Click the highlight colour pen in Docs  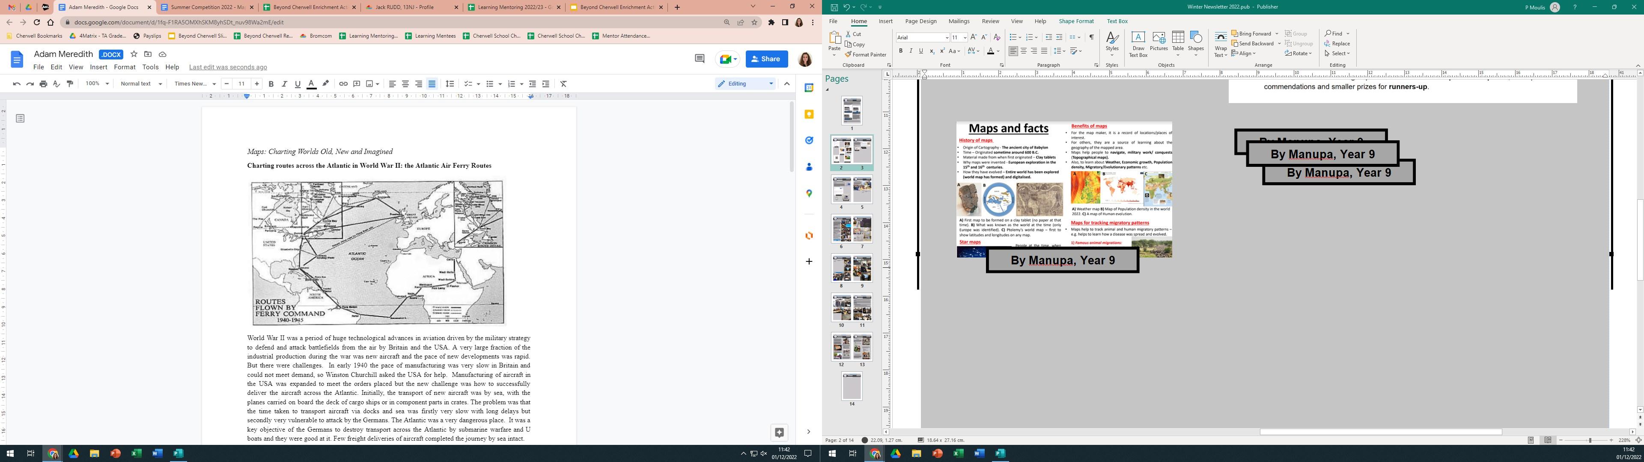coord(326,83)
